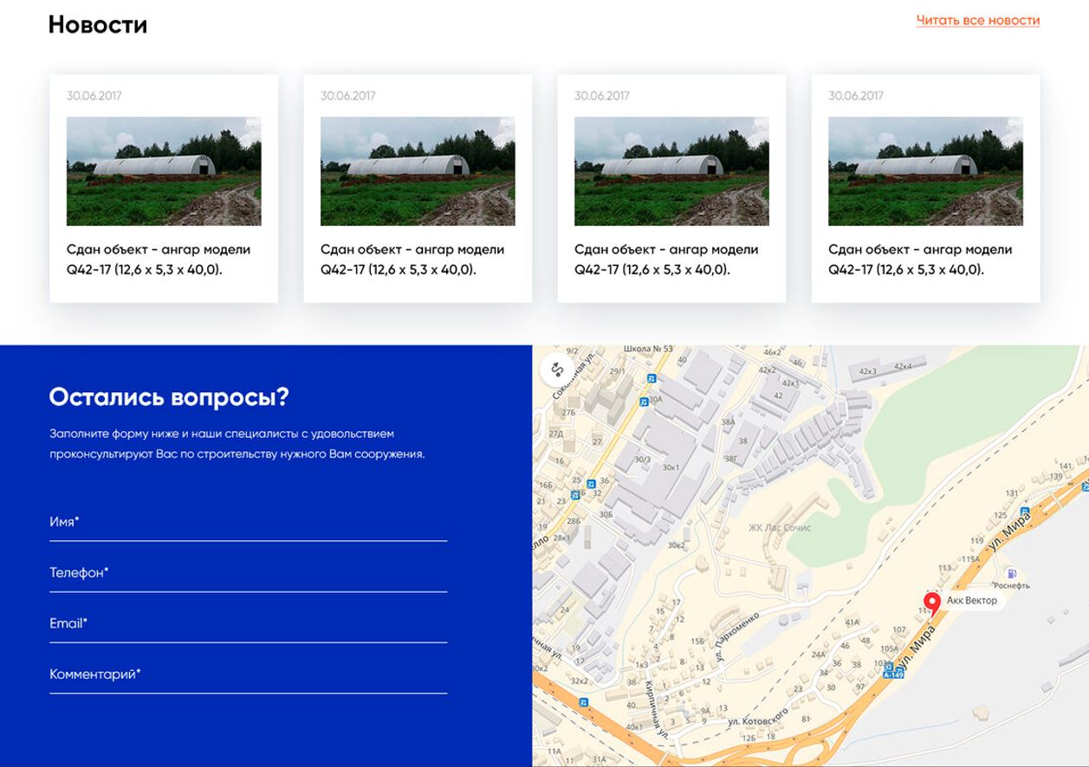Open the first news card hangar thumbnail
Image resolution: width=1089 pixels, height=767 pixels.
tap(164, 171)
